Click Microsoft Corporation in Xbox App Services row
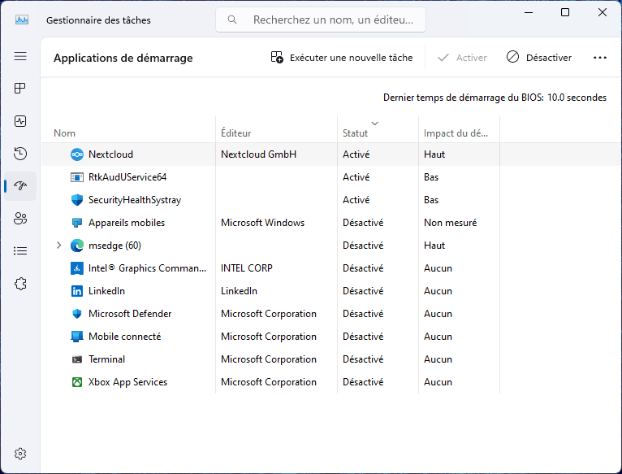 269,382
